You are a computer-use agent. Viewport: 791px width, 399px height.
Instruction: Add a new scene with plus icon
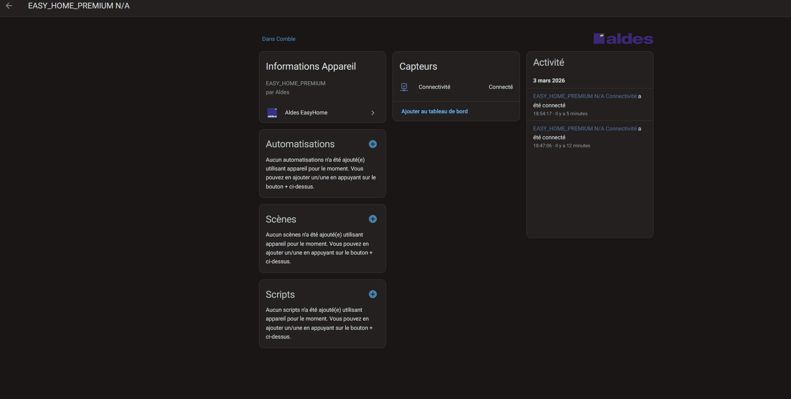point(372,219)
